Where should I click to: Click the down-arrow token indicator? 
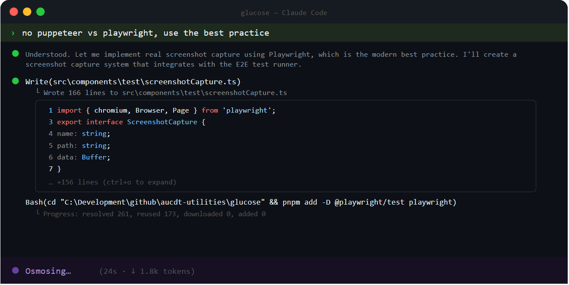coord(133,271)
